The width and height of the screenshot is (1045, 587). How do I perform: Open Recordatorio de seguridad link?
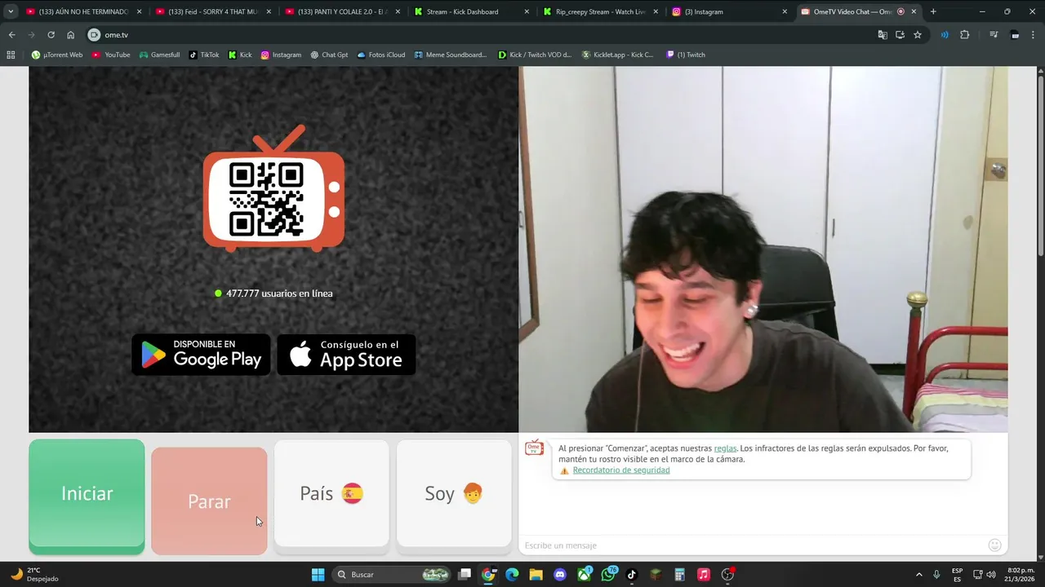click(x=621, y=470)
